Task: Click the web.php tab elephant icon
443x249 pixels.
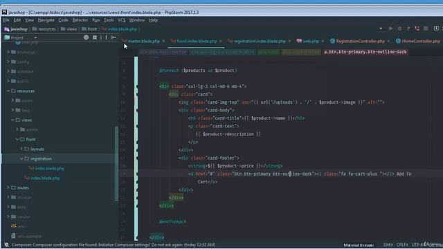Action: click(299, 41)
